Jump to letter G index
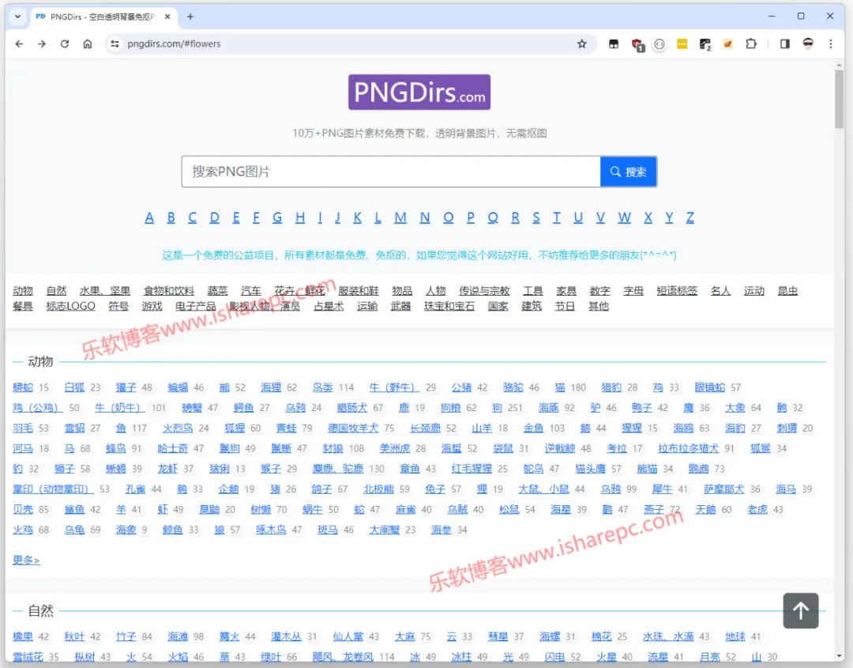 [277, 217]
